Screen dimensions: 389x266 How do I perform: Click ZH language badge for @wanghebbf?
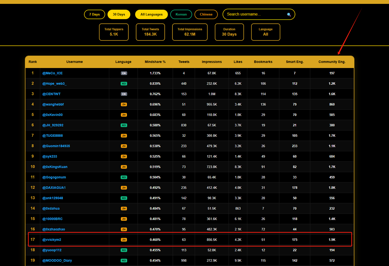(x=124, y=104)
